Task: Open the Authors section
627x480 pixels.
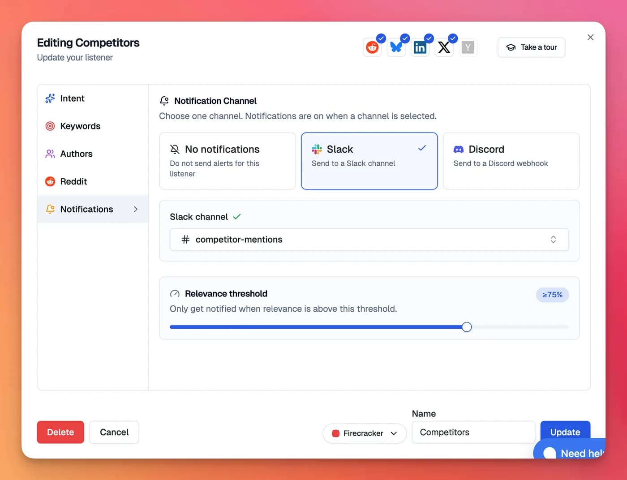Action: click(93, 154)
